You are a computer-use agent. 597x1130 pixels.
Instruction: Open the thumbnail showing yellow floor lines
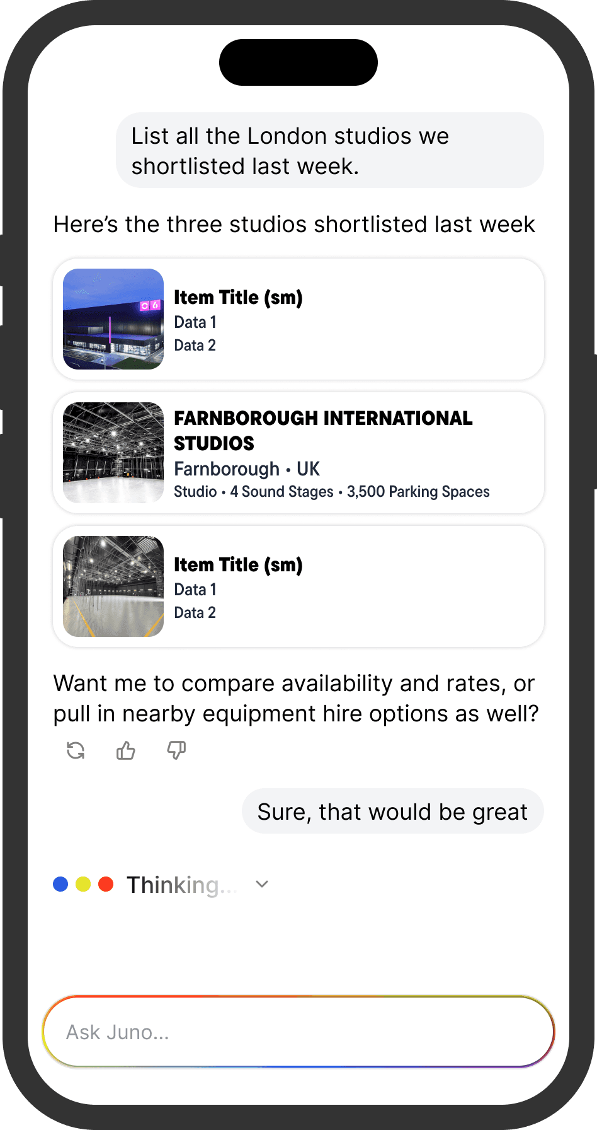click(113, 586)
